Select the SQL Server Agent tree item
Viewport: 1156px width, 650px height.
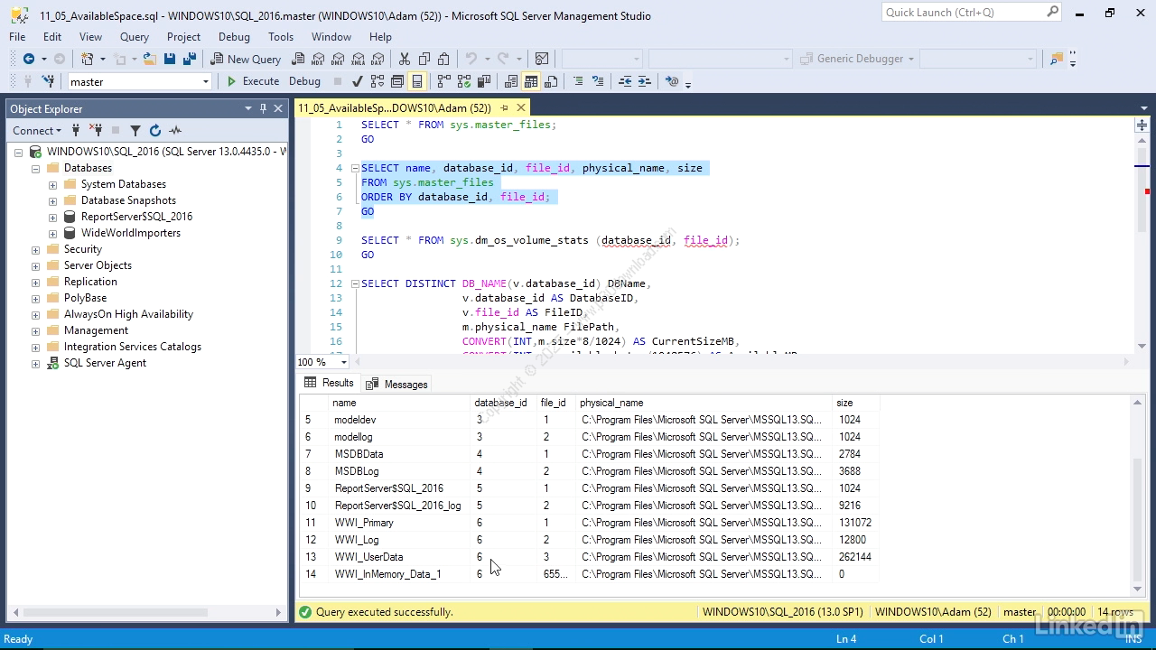[105, 363]
